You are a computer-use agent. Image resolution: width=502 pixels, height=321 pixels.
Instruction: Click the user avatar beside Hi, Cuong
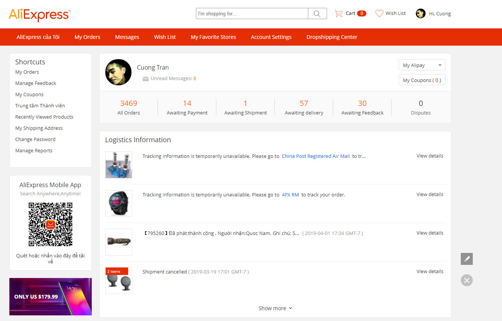420,14
